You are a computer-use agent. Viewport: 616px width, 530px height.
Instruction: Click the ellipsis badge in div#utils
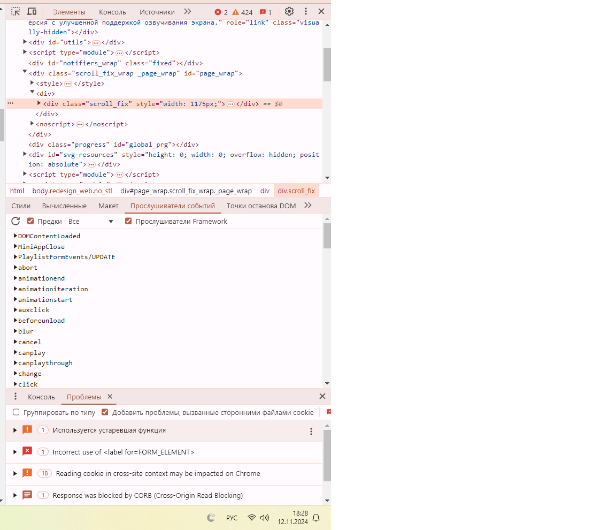(96, 42)
